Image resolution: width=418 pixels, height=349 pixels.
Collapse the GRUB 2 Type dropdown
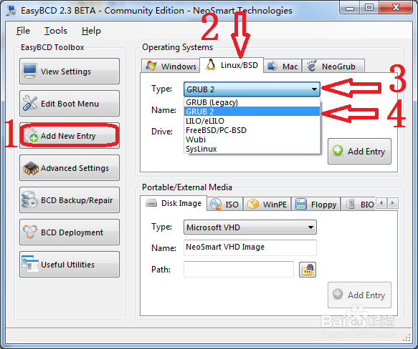[252, 89]
